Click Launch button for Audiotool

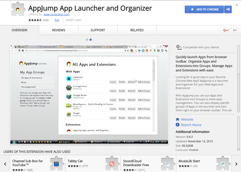coord(113,82)
